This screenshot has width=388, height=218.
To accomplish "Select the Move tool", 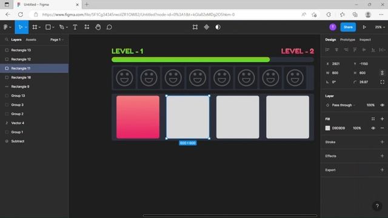I will 20,27.
